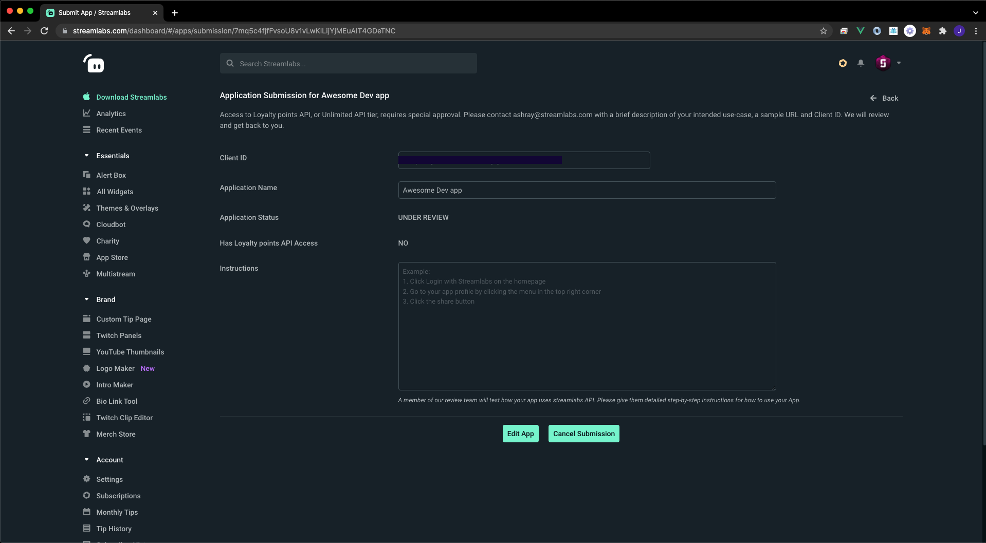Open Themes & Overlays page

pos(127,208)
